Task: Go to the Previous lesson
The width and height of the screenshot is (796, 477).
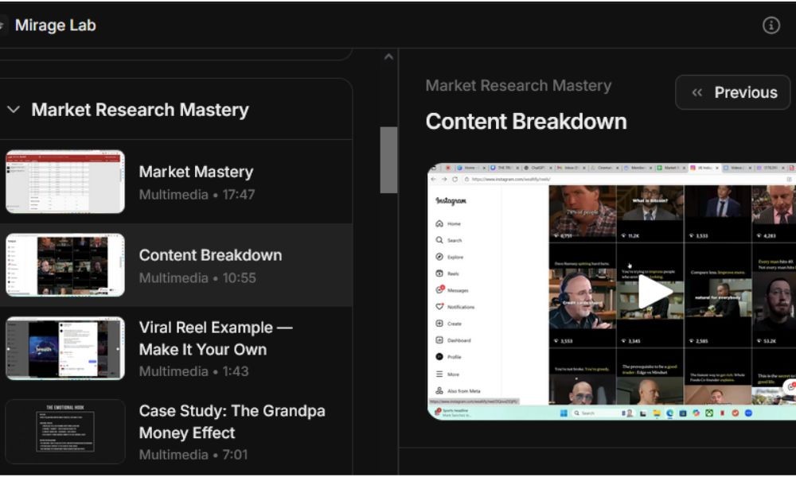Action: tap(732, 92)
